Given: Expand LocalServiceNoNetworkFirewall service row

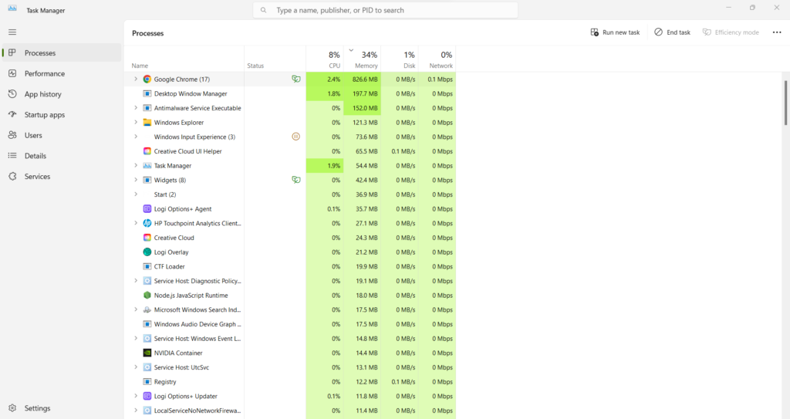Looking at the screenshot, I should (x=136, y=411).
